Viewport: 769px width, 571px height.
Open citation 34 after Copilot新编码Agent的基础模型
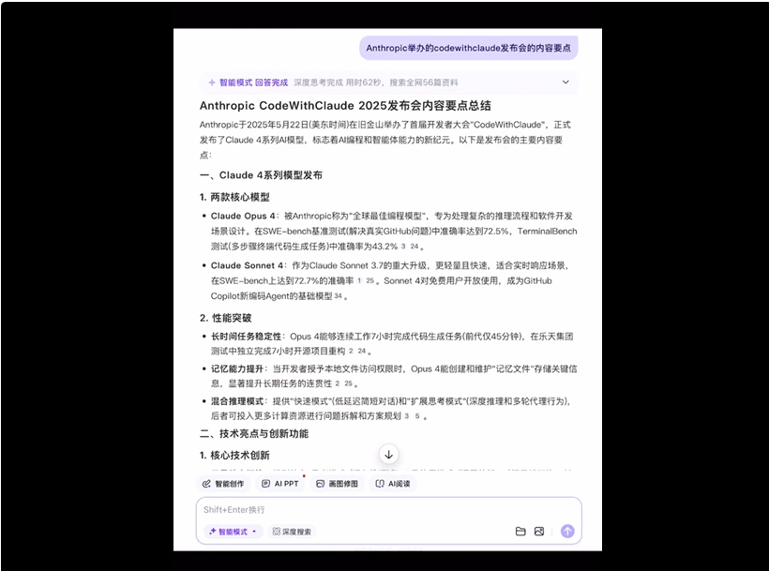tap(338, 296)
